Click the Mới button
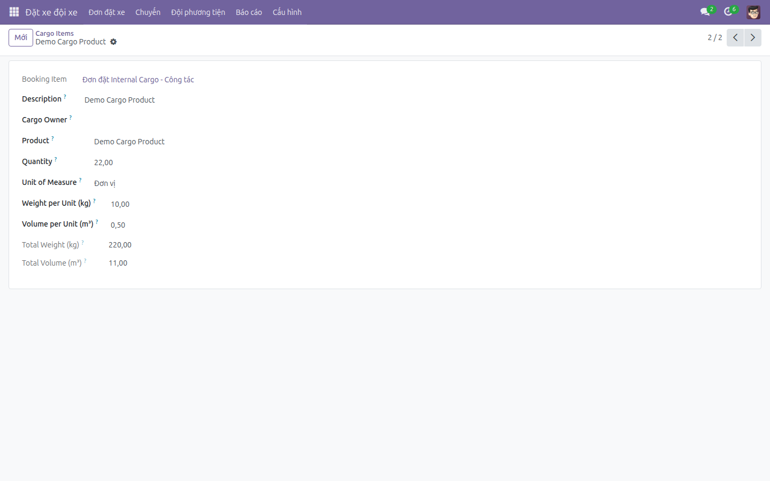 (x=21, y=37)
